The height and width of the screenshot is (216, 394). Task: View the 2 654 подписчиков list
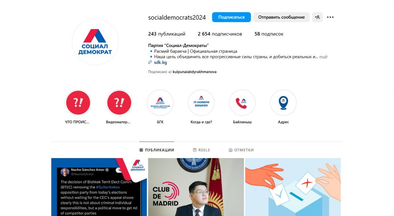(220, 34)
